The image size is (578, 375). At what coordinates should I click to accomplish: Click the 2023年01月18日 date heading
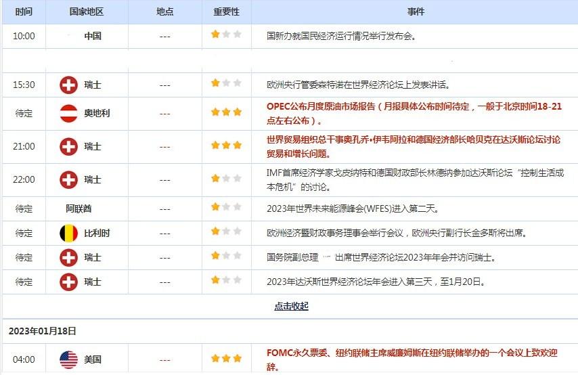pos(43,331)
